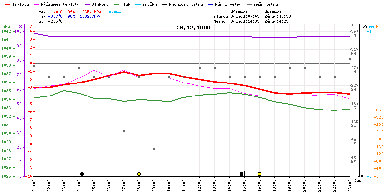Click the 12:00 time axis label
This screenshot has height=193, width=387.
(x=199, y=184)
